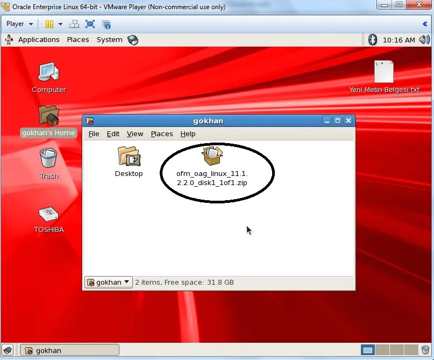Image resolution: width=434 pixels, height=360 pixels.
Task: Pause the virtual machine with the suspend icon
Action: (x=49, y=24)
